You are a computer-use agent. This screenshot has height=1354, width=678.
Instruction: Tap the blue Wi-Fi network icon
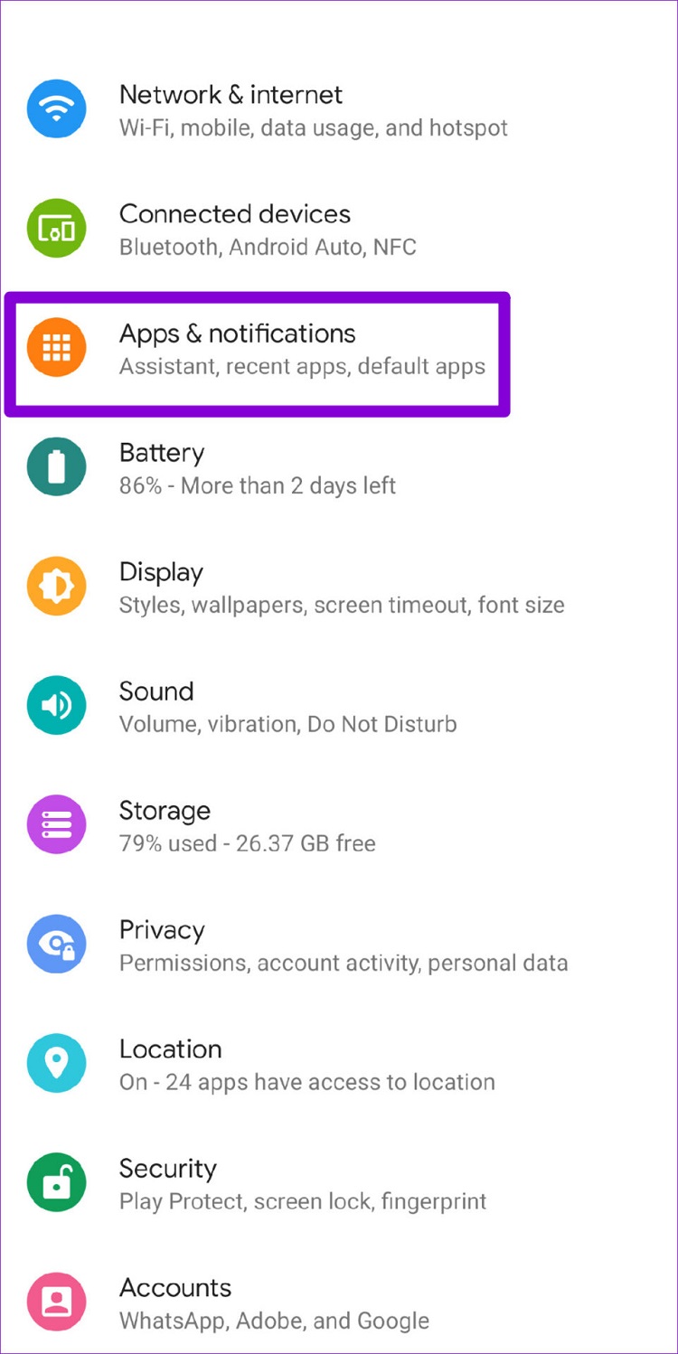tap(57, 109)
